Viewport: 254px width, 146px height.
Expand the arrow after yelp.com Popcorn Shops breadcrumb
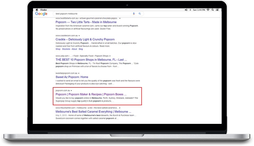click(x=110, y=56)
